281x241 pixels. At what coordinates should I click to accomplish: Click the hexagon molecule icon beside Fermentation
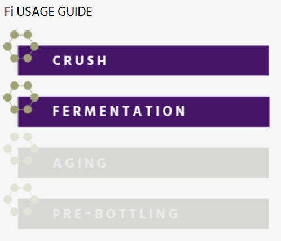[x=21, y=98]
